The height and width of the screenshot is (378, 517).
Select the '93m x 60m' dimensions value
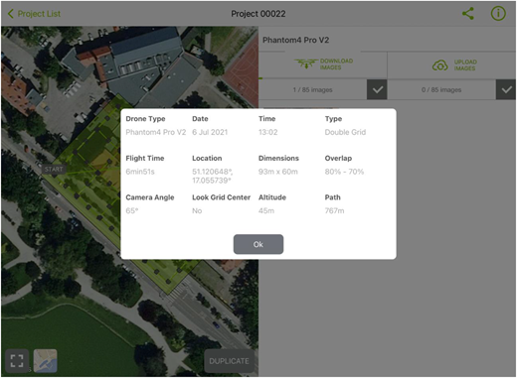278,172
